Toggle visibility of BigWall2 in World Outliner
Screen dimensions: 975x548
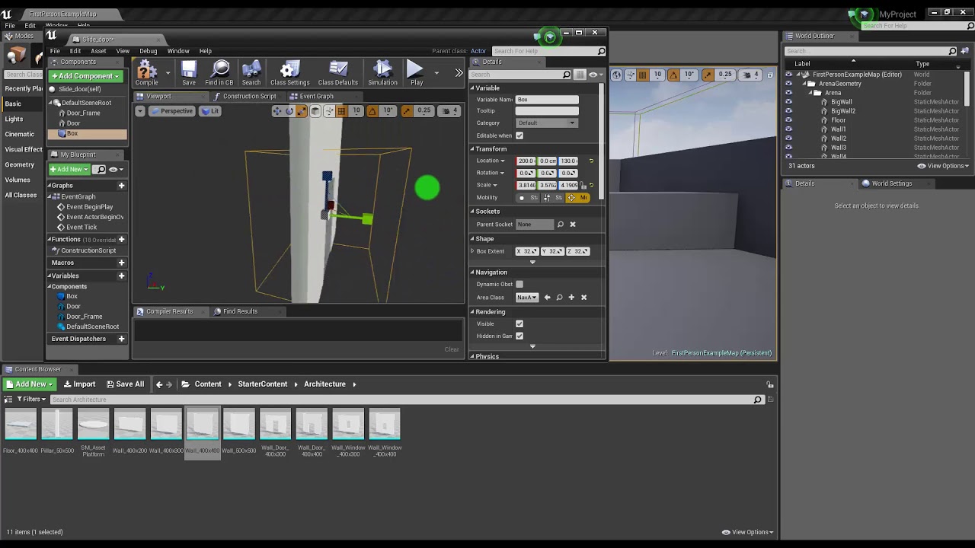tap(788, 111)
